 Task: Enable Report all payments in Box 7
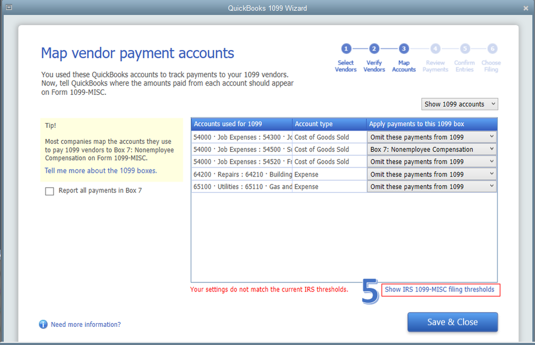click(x=49, y=191)
